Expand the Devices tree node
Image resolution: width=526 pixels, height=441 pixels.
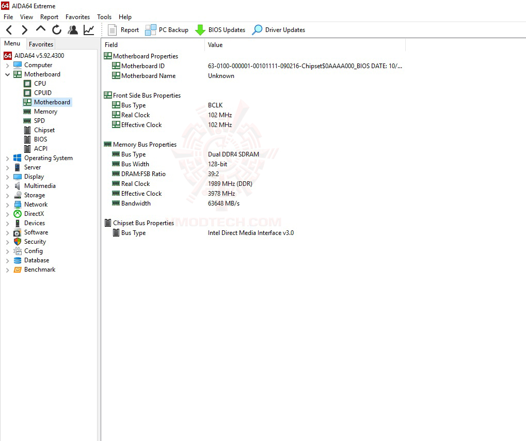(x=7, y=223)
